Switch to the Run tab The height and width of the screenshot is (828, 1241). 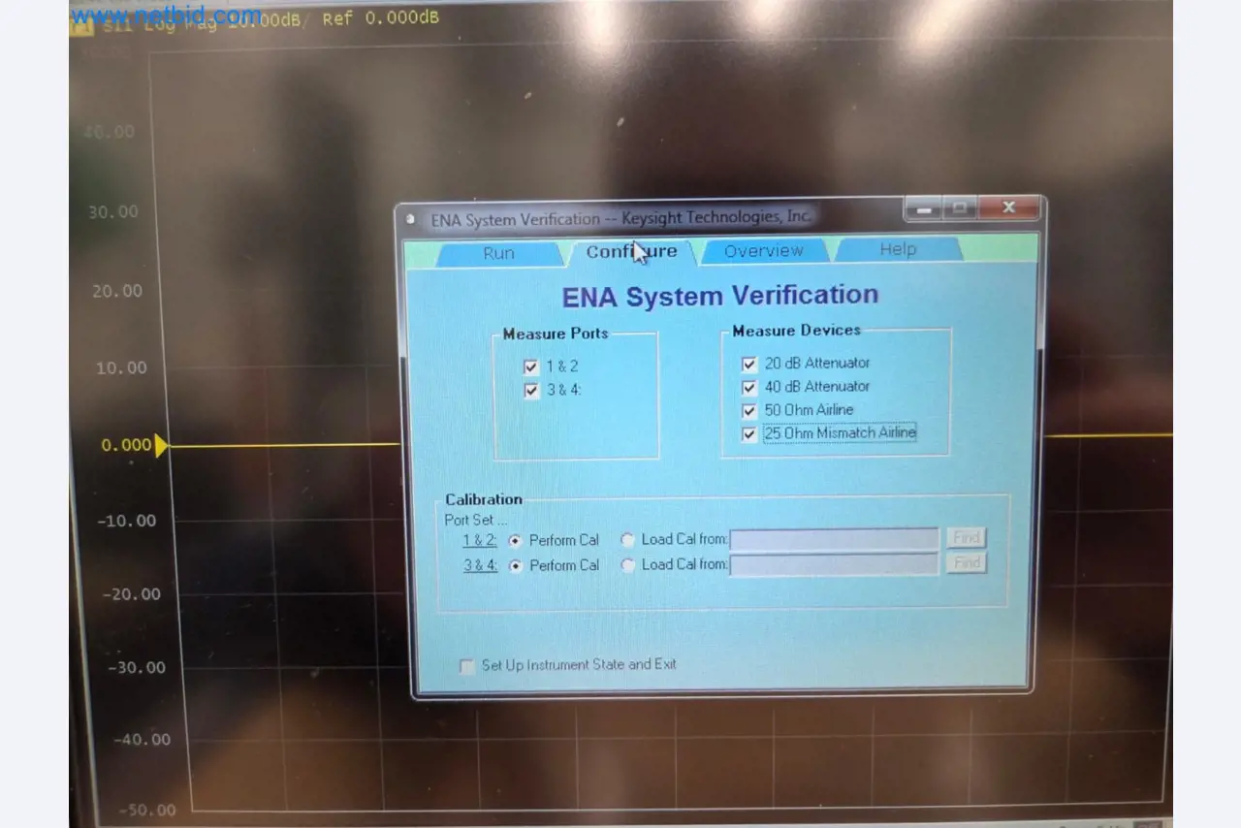point(498,254)
